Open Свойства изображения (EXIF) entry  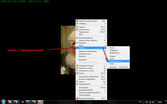click(x=91, y=92)
